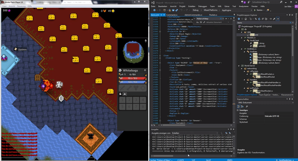Open the Aktuelles Dokument scope dropdown
298x161 pixels.
[x=218, y=22]
